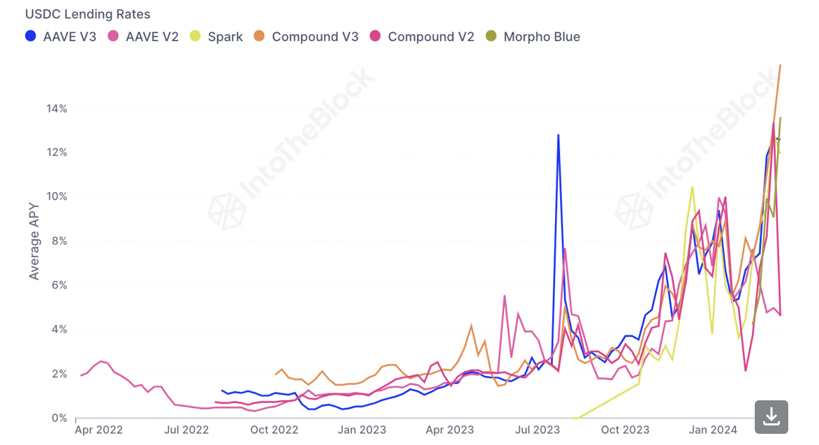Hide Compound V3 via orange legend dot
Screen dimensions: 819x445
pos(259,36)
